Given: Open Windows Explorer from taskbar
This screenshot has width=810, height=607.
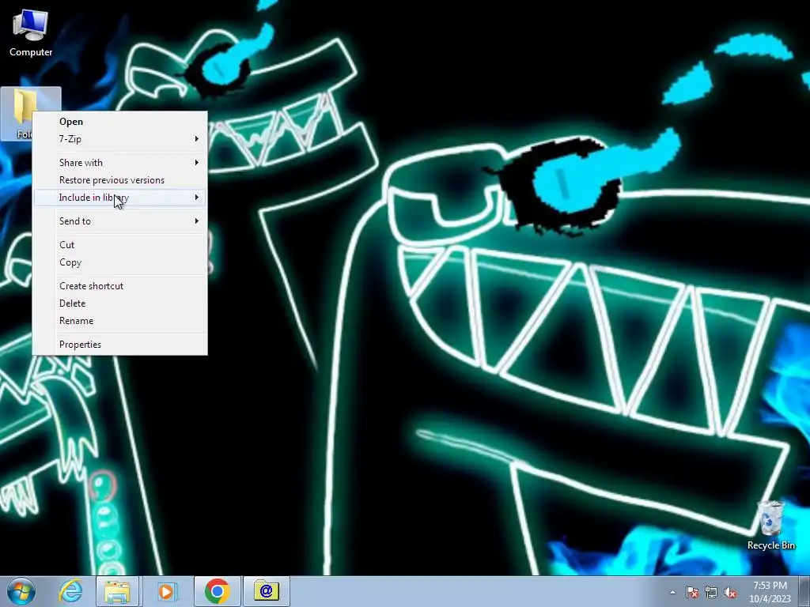Looking at the screenshot, I should point(117,591).
